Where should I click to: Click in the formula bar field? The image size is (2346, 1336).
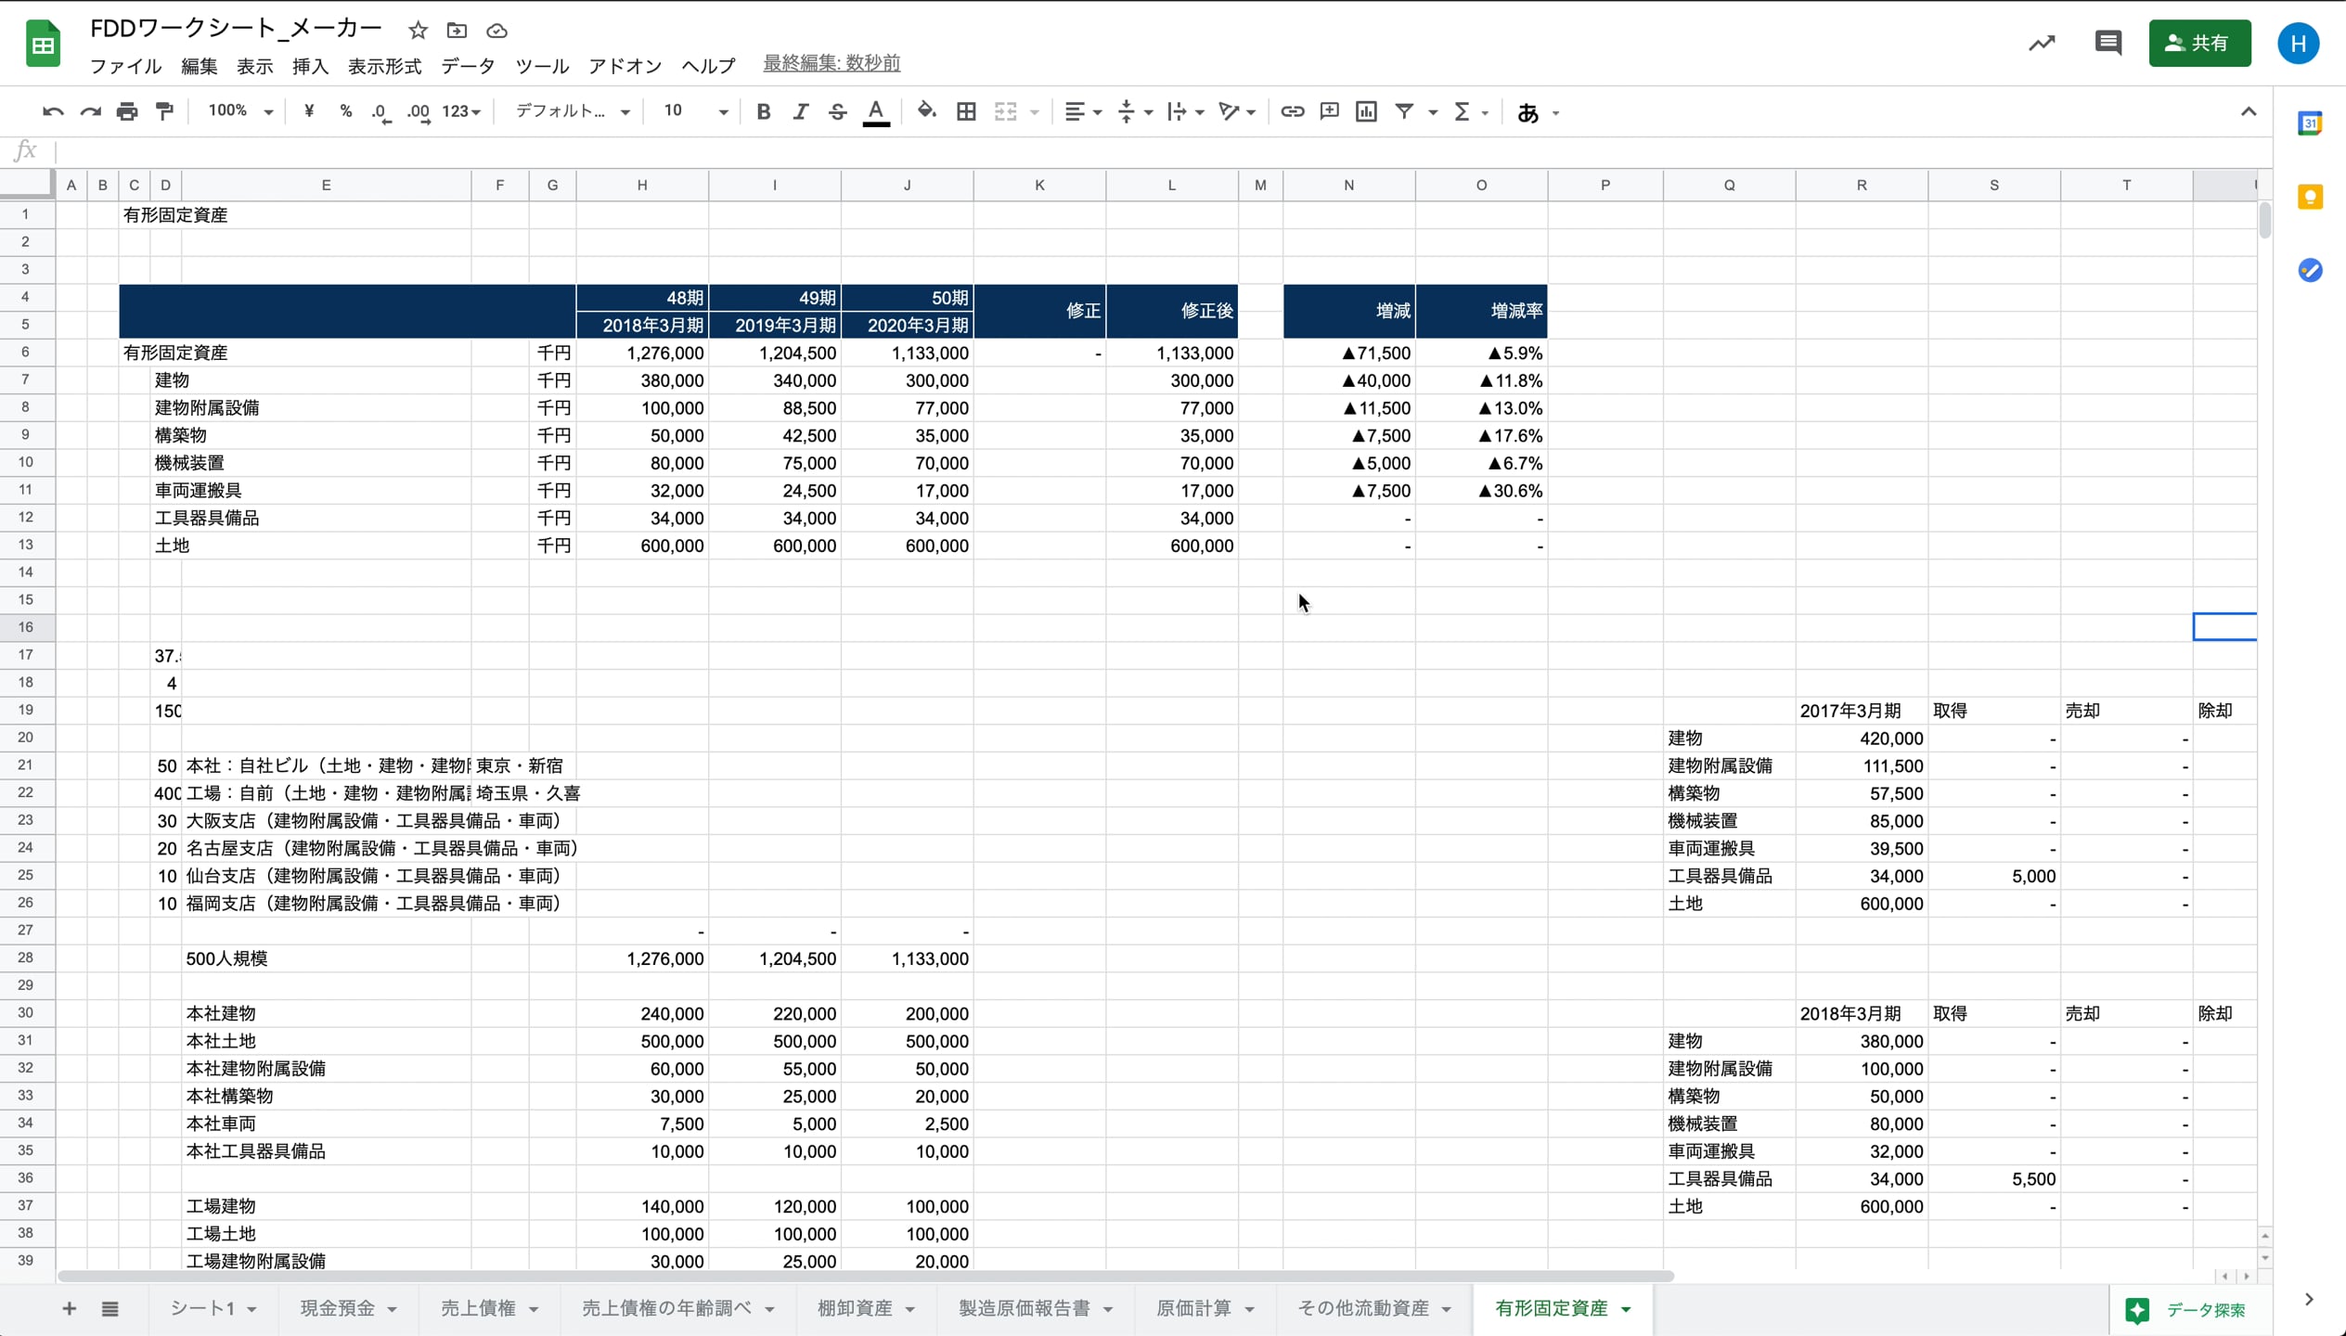(1114, 150)
